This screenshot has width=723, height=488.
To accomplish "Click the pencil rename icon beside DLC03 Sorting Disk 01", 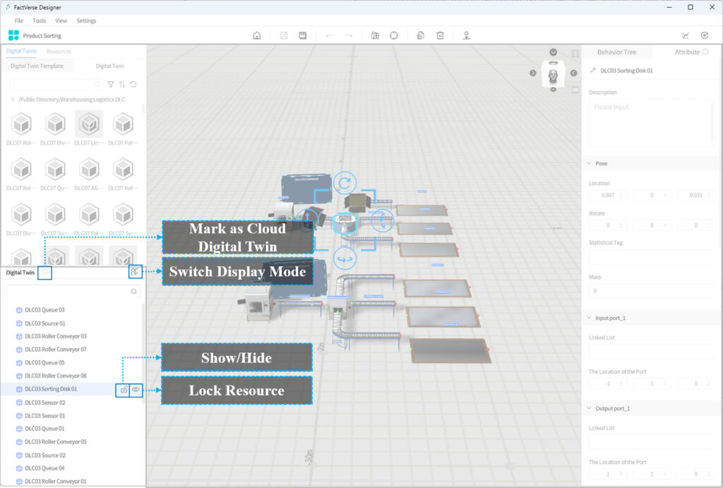I will click(593, 71).
